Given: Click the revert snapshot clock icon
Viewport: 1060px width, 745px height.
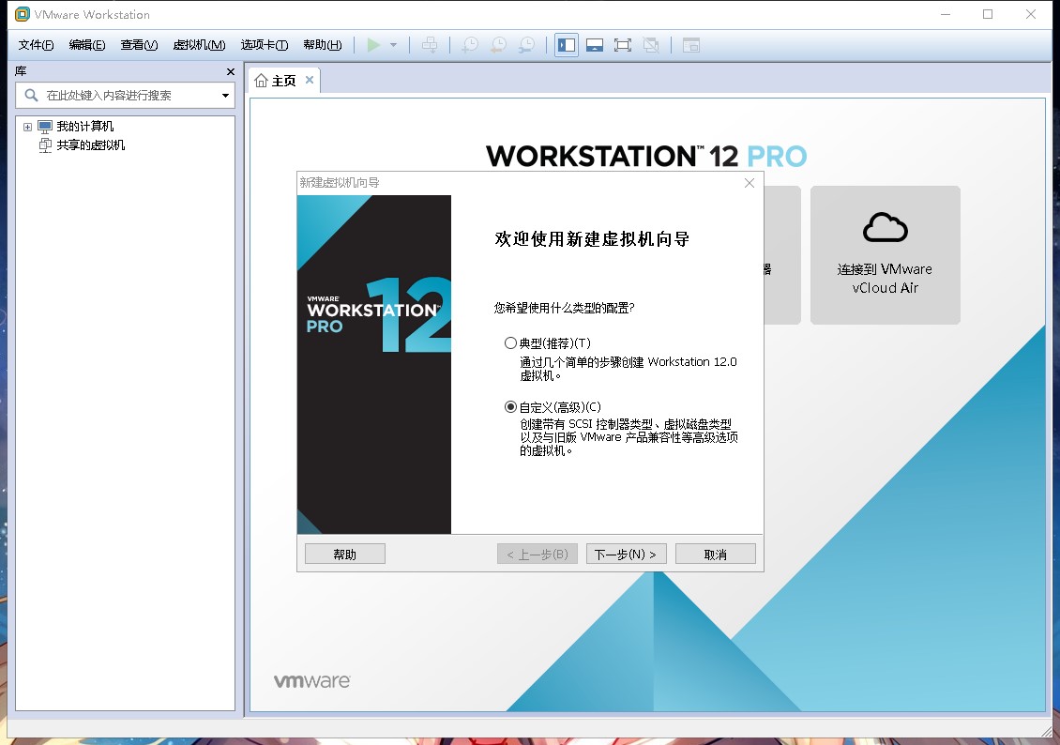Looking at the screenshot, I should click(498, 45).
